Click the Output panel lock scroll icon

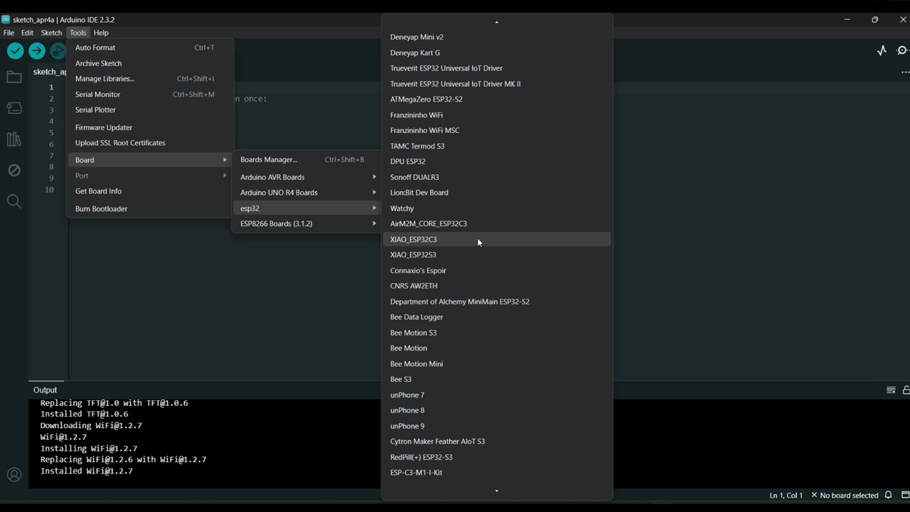tap(906, 390)
